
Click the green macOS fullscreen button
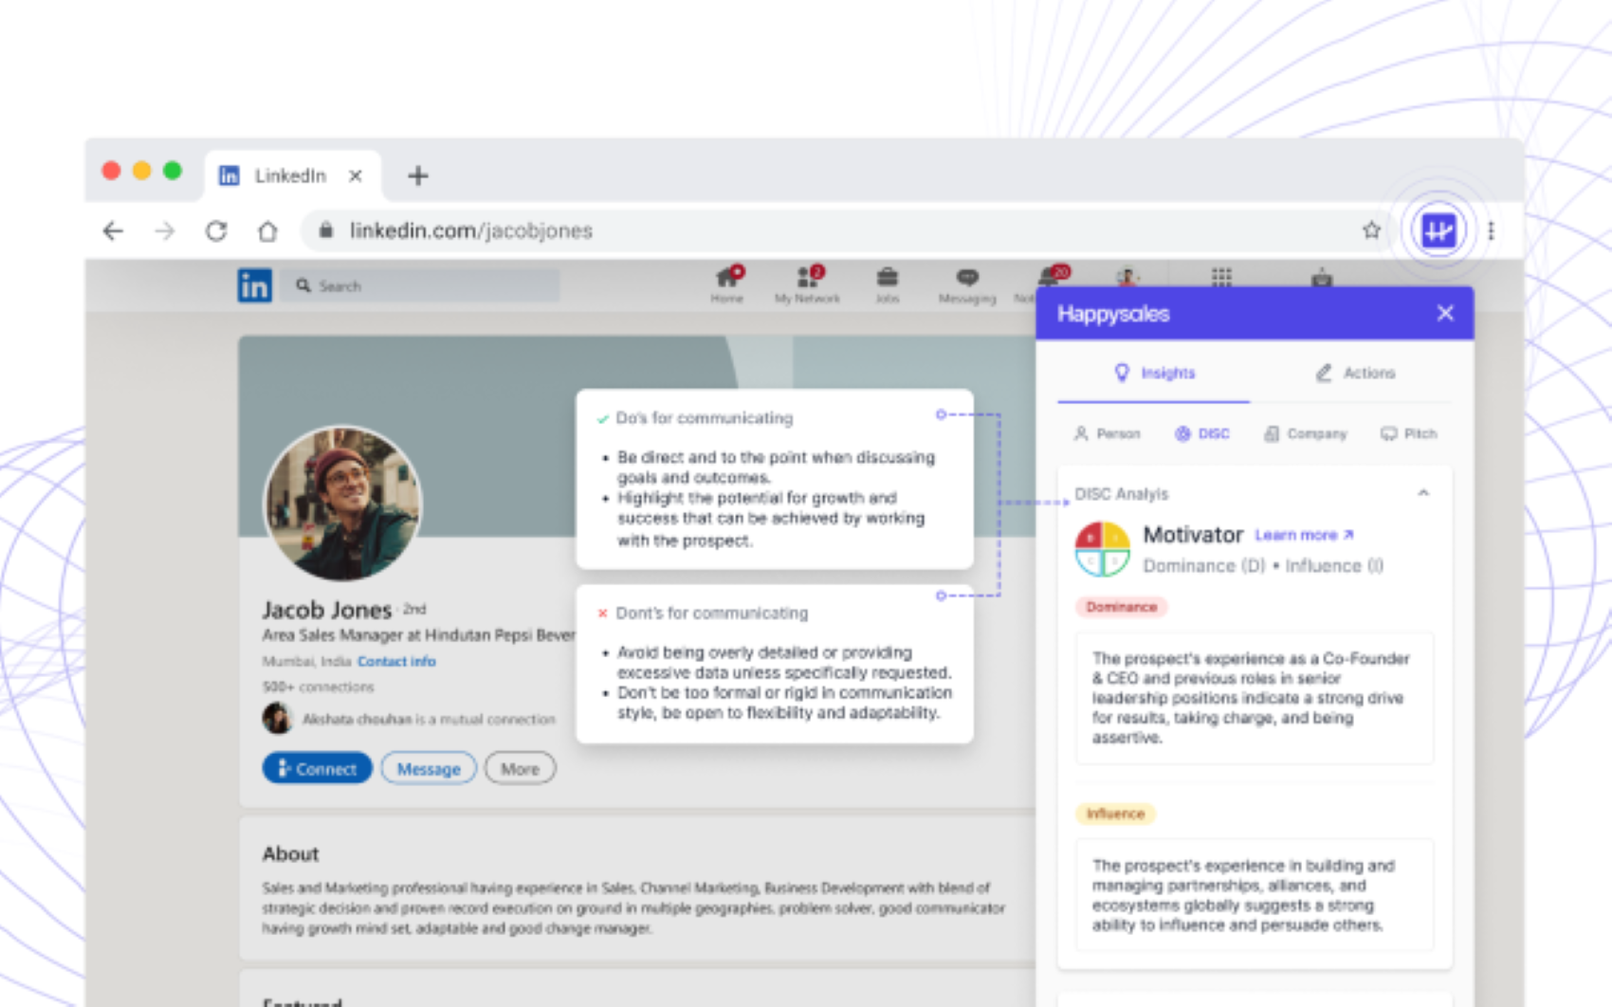pyautogui.click(x=172, y=171)
